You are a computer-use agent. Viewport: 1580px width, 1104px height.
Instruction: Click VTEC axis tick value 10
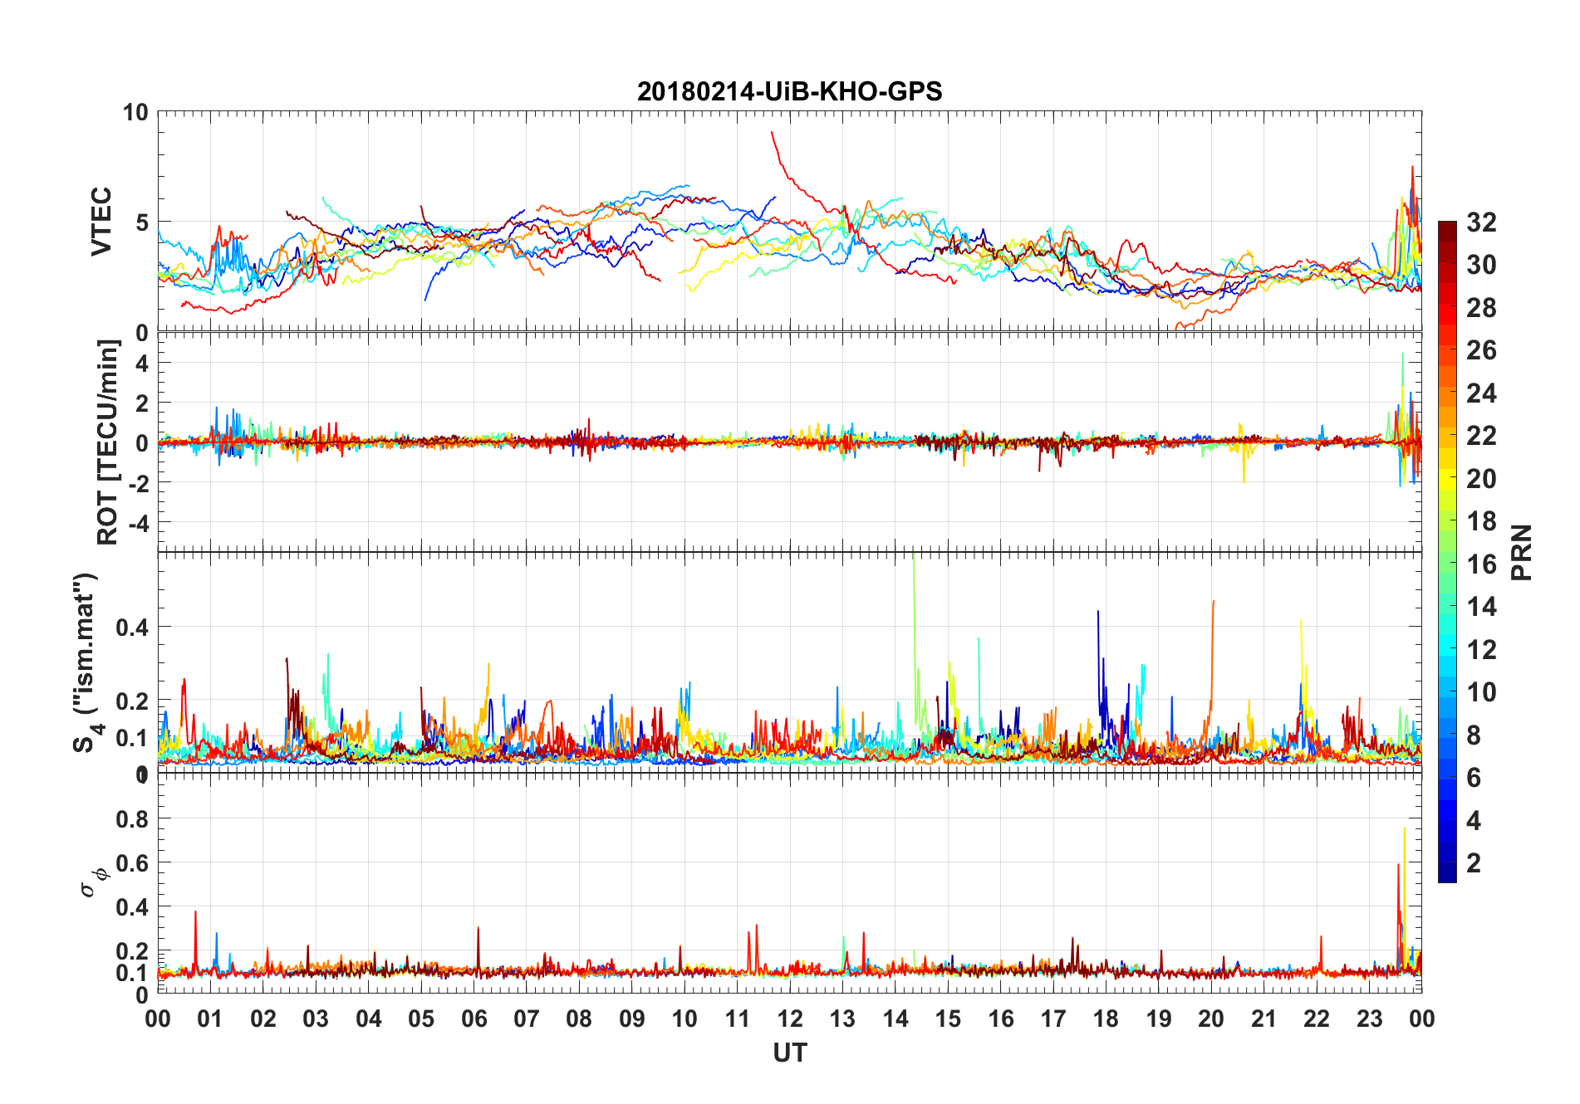(x=135, y=112)
